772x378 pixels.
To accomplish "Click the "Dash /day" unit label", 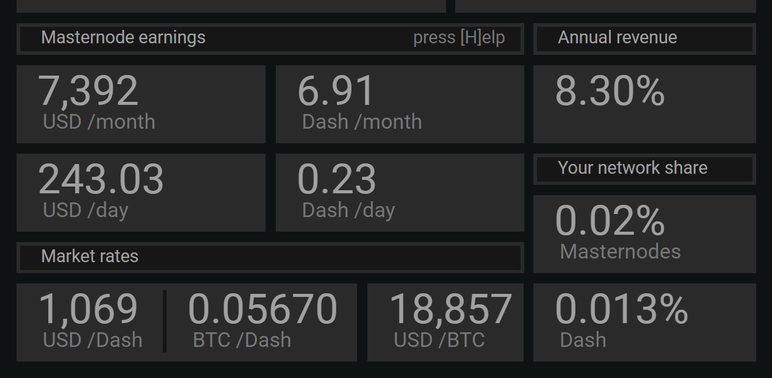I will 348,210.
